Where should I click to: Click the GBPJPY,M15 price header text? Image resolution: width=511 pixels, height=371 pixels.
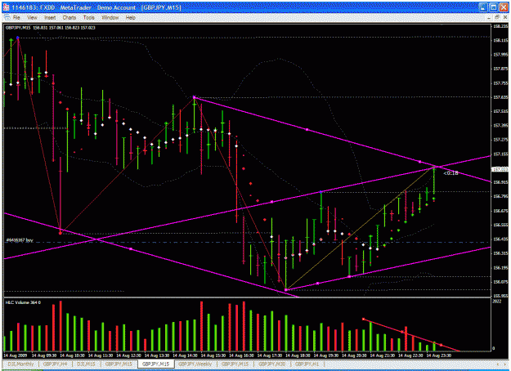click(51, 28)
